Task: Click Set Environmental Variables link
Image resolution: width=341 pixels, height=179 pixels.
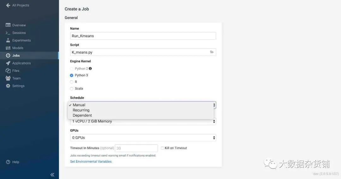Action: point(91,161)
